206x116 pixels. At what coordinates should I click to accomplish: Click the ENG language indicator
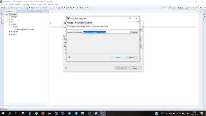coord(187,113)
